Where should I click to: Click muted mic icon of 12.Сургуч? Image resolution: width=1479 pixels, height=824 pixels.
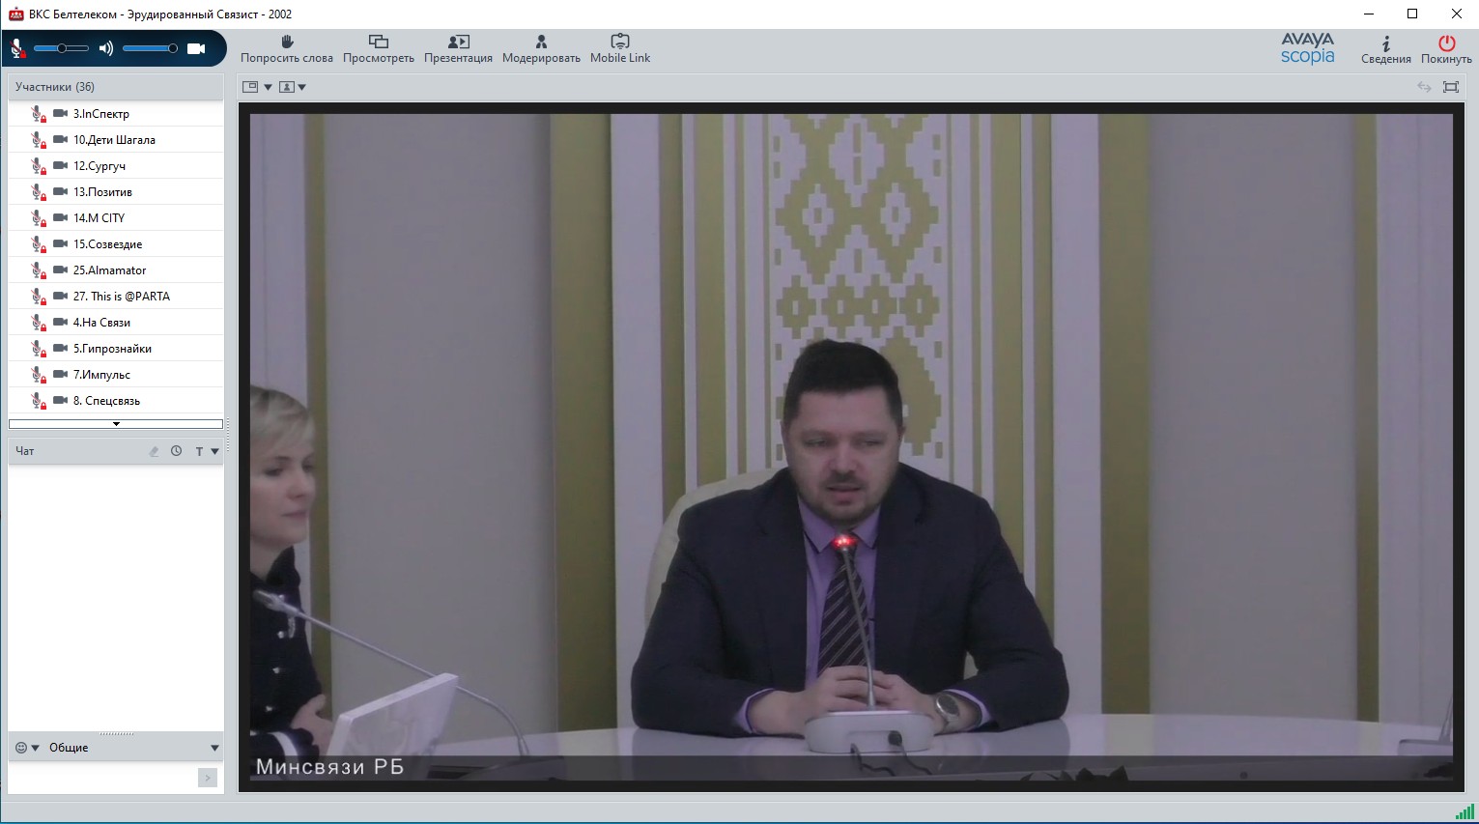[x=39, y=166]
